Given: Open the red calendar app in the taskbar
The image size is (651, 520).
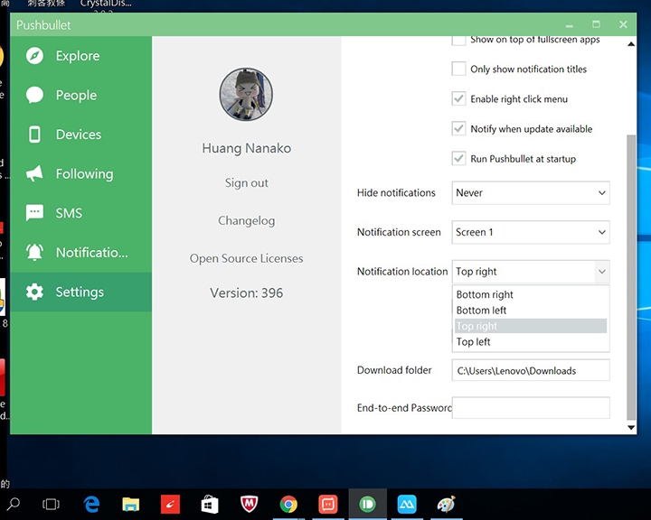Looking at the screenshot, I should (328, 505).
